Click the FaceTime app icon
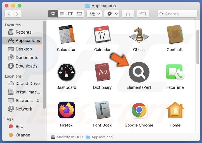The width and height of the screenshot is (202, 143). pos(175,72)
